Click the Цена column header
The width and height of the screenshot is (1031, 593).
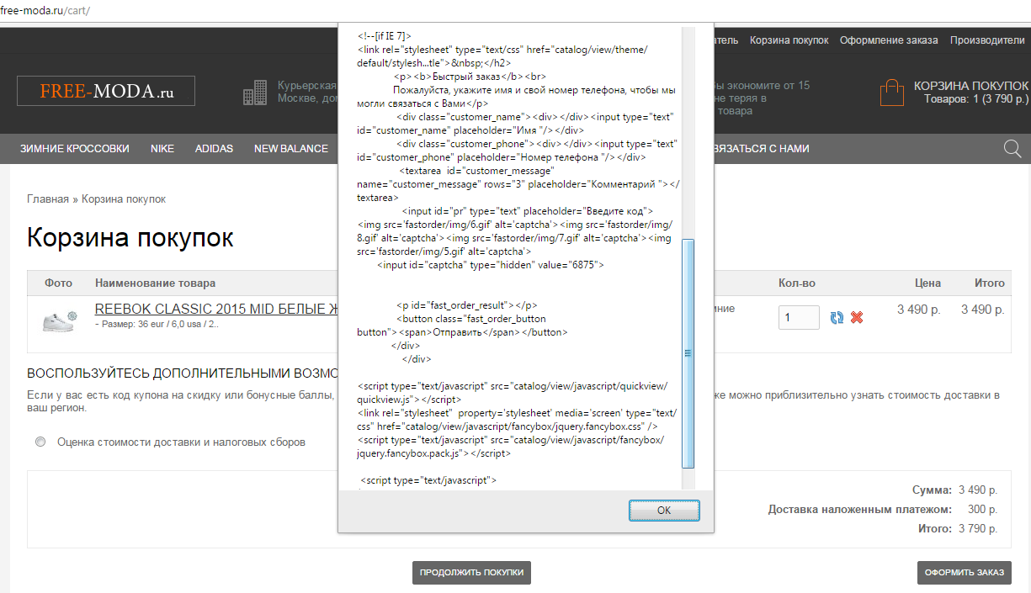(927, 283)
